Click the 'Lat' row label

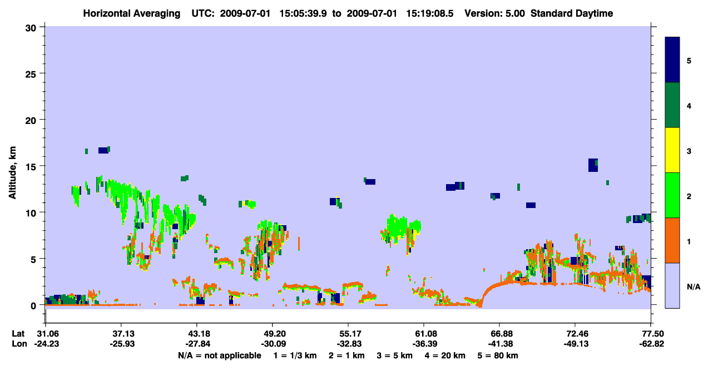18,334
